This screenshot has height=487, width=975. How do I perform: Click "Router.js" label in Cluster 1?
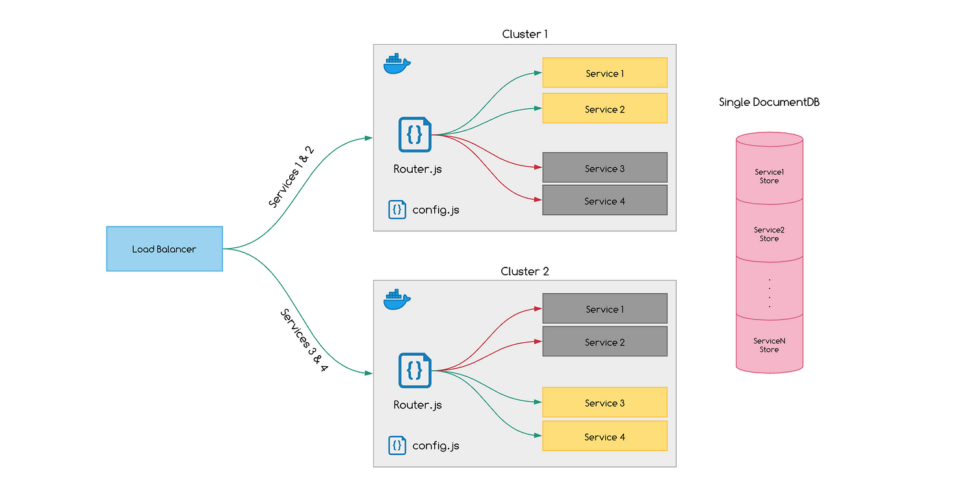(418, 169)
